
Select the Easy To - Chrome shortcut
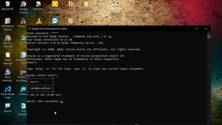[8, 41]
